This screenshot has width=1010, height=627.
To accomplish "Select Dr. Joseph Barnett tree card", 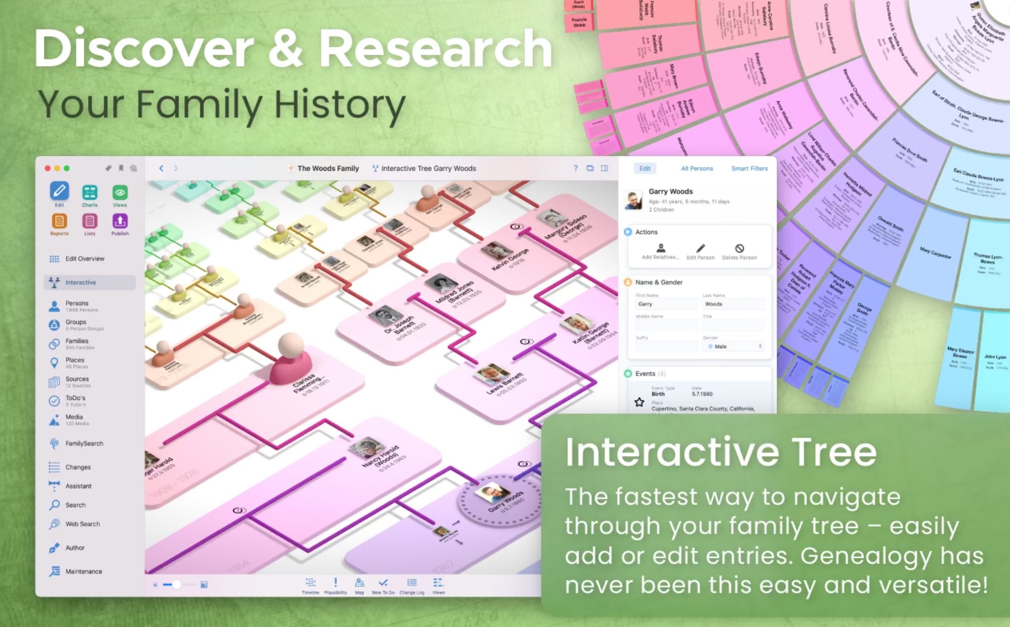I will (397, 323).
